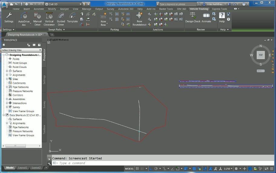The height and width of the screenshot is (173, 276).
Task: Toggle drawing grid display in status bar
Action: tap(137, 168)
